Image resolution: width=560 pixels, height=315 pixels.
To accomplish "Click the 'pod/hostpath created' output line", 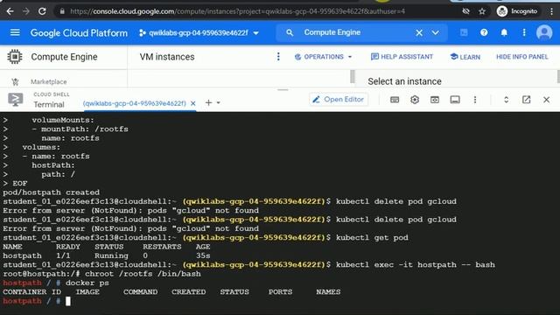I will [52, 192].
